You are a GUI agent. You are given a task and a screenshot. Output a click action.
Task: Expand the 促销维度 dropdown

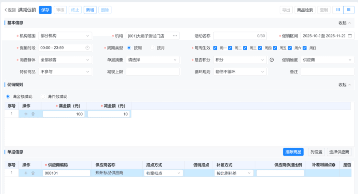pos(327,60)
